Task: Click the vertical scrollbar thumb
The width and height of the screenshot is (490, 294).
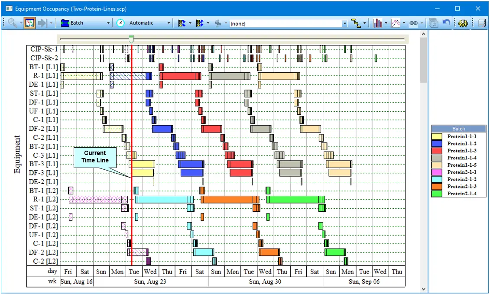Action: (x=423, y=60)
